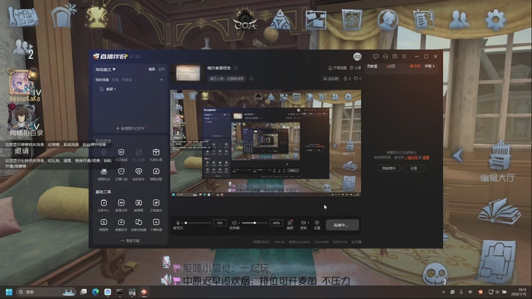The width and height of the screenshot is (532, 299).
Task: Click the 邀请 invite button in the game
Action: (x=22, y=151)
